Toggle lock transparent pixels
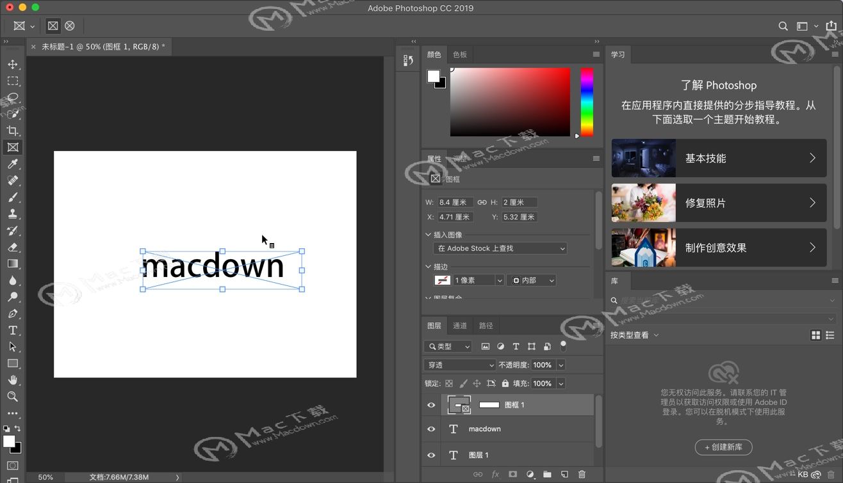This screenshot has width=843, height=483. tap(449, 383)
